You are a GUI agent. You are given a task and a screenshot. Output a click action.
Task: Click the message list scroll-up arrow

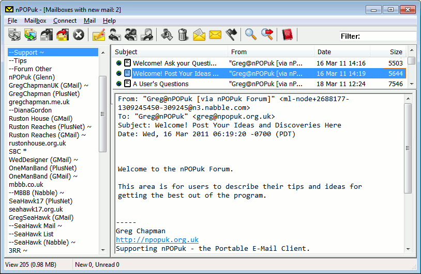click(412, 51)
